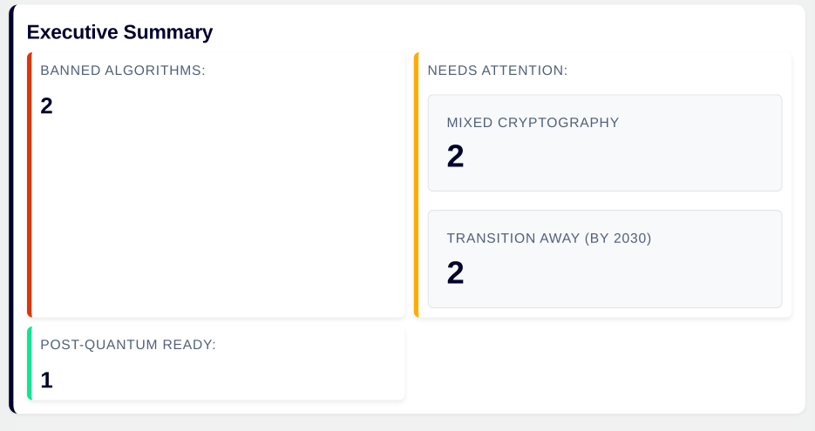The width and height of the screenshot is (815, 431).
Task: Click the Transition Away count value
Action: point(455,273)
